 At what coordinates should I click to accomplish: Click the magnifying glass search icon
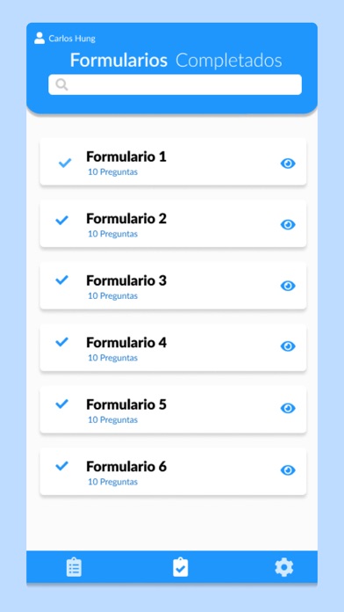[x=61, y=84]
